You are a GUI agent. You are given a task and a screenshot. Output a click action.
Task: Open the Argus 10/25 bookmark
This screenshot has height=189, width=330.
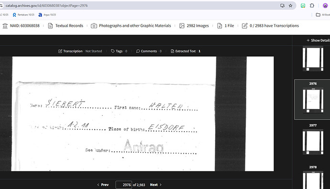(x=47, y=15)
